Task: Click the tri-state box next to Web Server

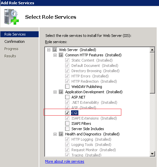Action: pyautogui.click(x=55, y=50)
